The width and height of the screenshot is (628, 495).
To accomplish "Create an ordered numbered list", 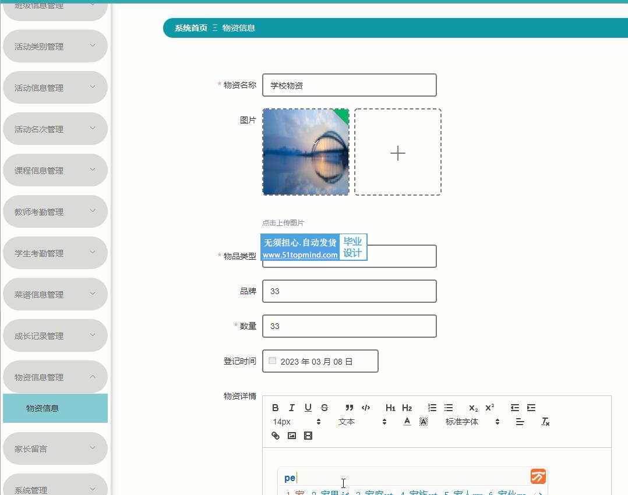I will click(x=432, y=408).
